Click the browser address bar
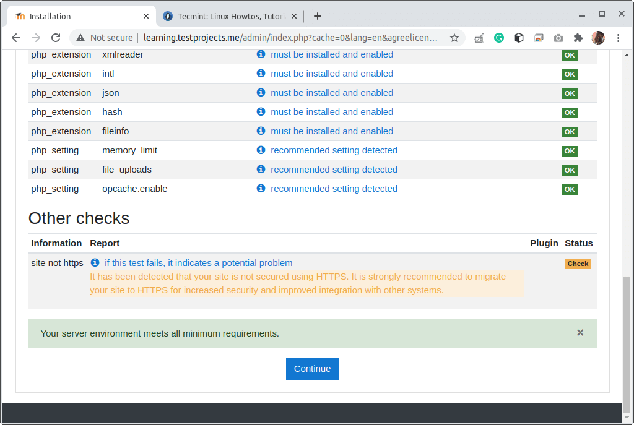This screenshot has width=634, height=425. [279, 38]
